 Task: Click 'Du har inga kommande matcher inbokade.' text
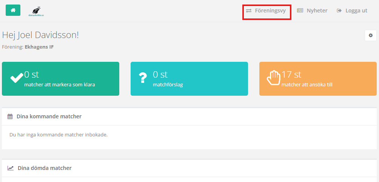coord(59,135)
